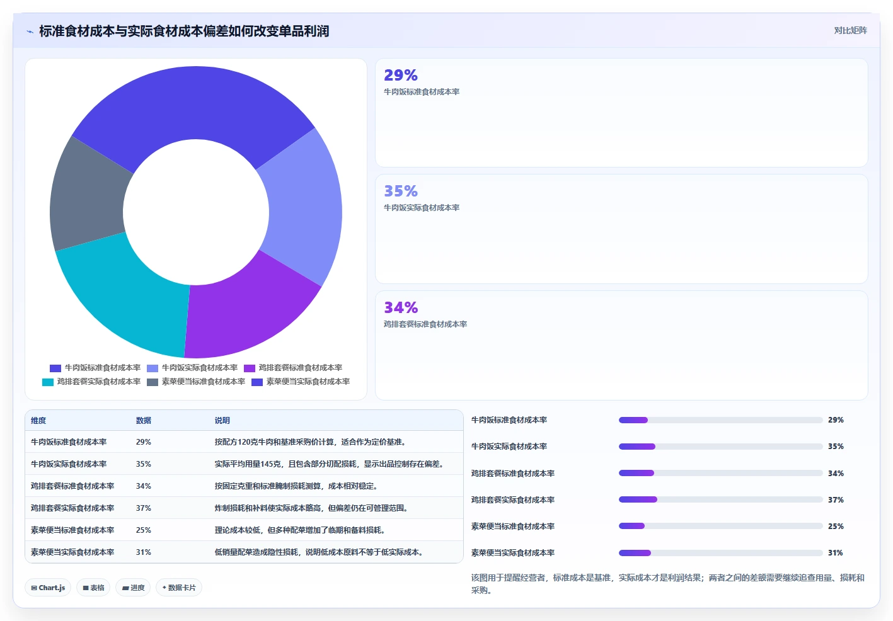This screenshot has height=621, width=893.
Task: Click the 37% label beside the progress bar
Action: tap(836, 500)
